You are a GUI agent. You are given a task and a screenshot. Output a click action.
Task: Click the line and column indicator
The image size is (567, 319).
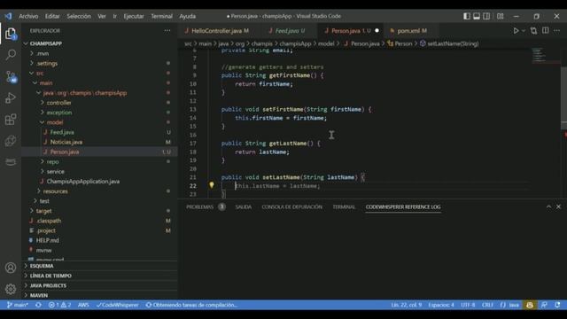407,305
